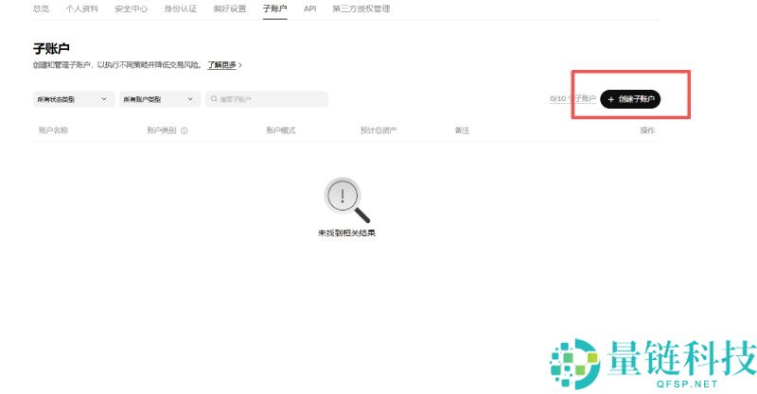This screenshot has height=394, width=757.
Task: Click the empty-result magnifier illustration
Action: point(346,199)
